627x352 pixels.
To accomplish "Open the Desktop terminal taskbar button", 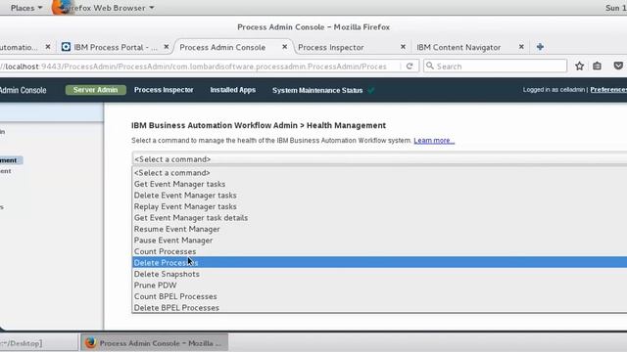I will (x=38, y=343).
